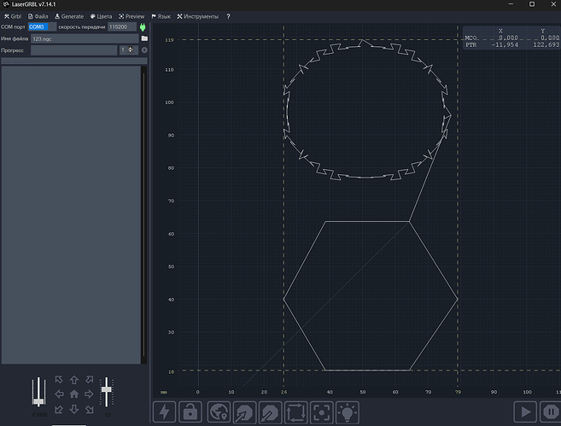The width and height of the screenshot is (561, 426).
Task: Click the center focus target button
Action: point(322,412)
